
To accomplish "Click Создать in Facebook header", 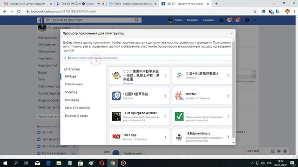I will [208, 20].
